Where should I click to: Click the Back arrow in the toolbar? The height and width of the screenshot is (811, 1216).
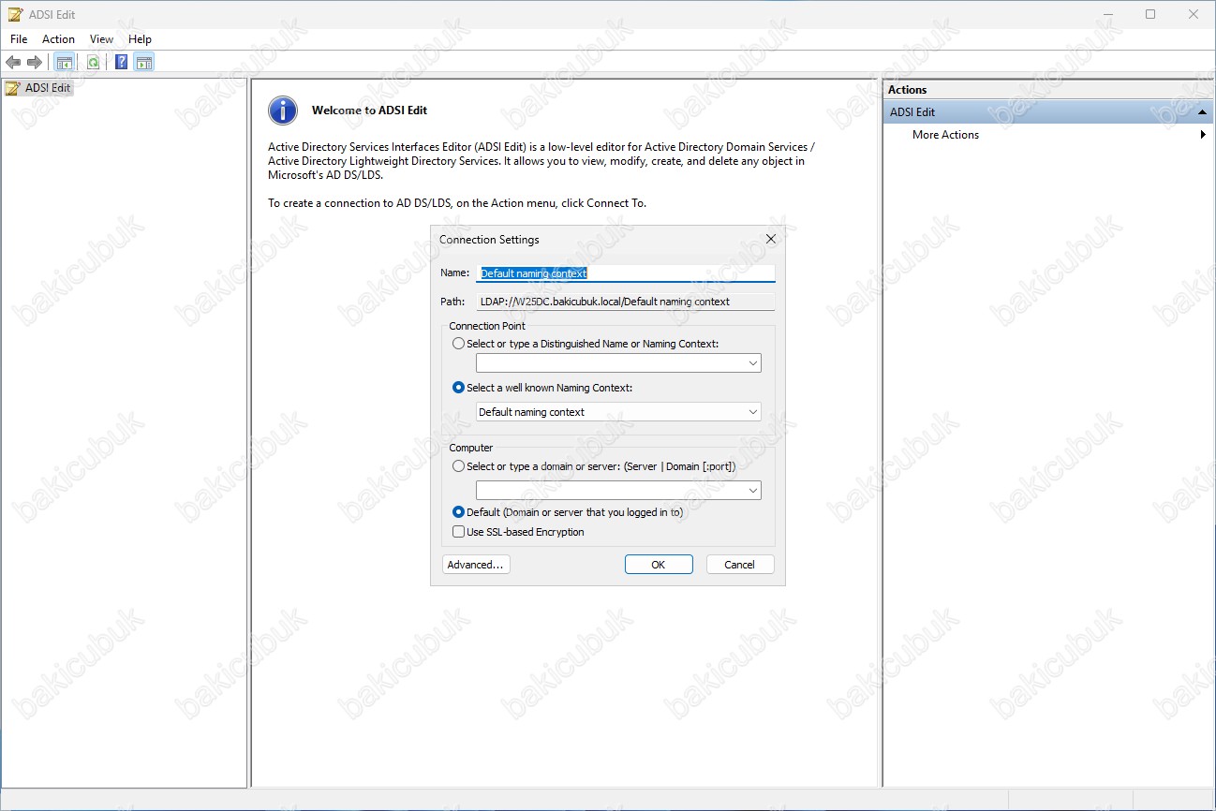pyautogui.click(x=13, y=63)
